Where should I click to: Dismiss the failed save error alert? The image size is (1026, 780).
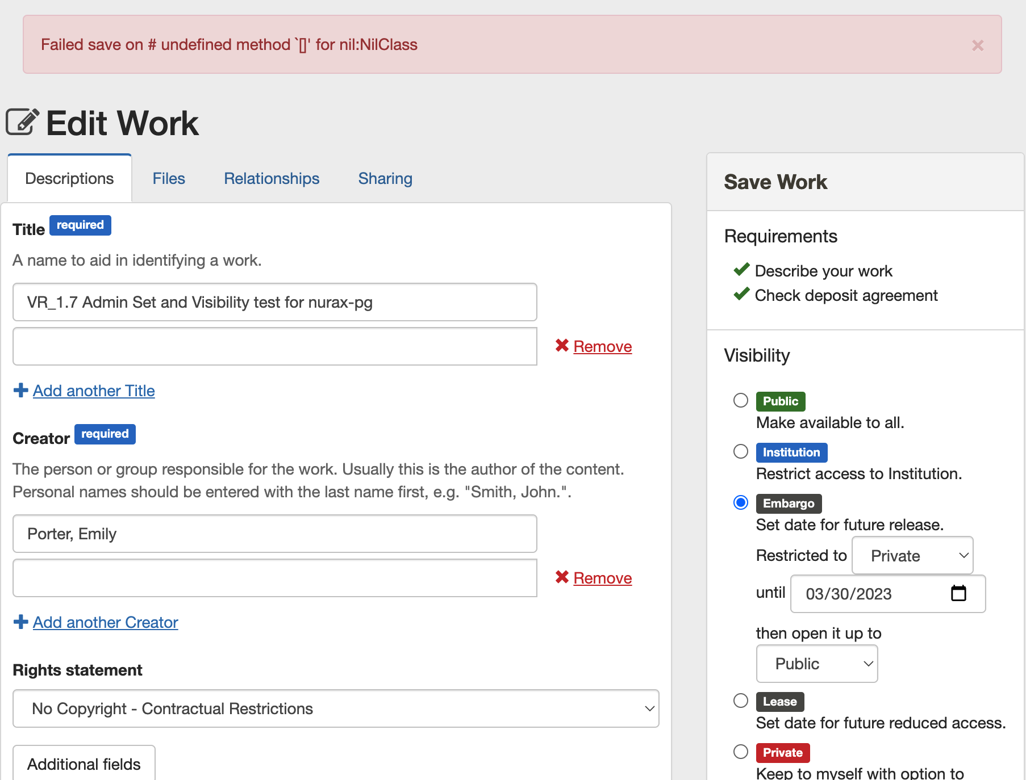tap(977, 45)
